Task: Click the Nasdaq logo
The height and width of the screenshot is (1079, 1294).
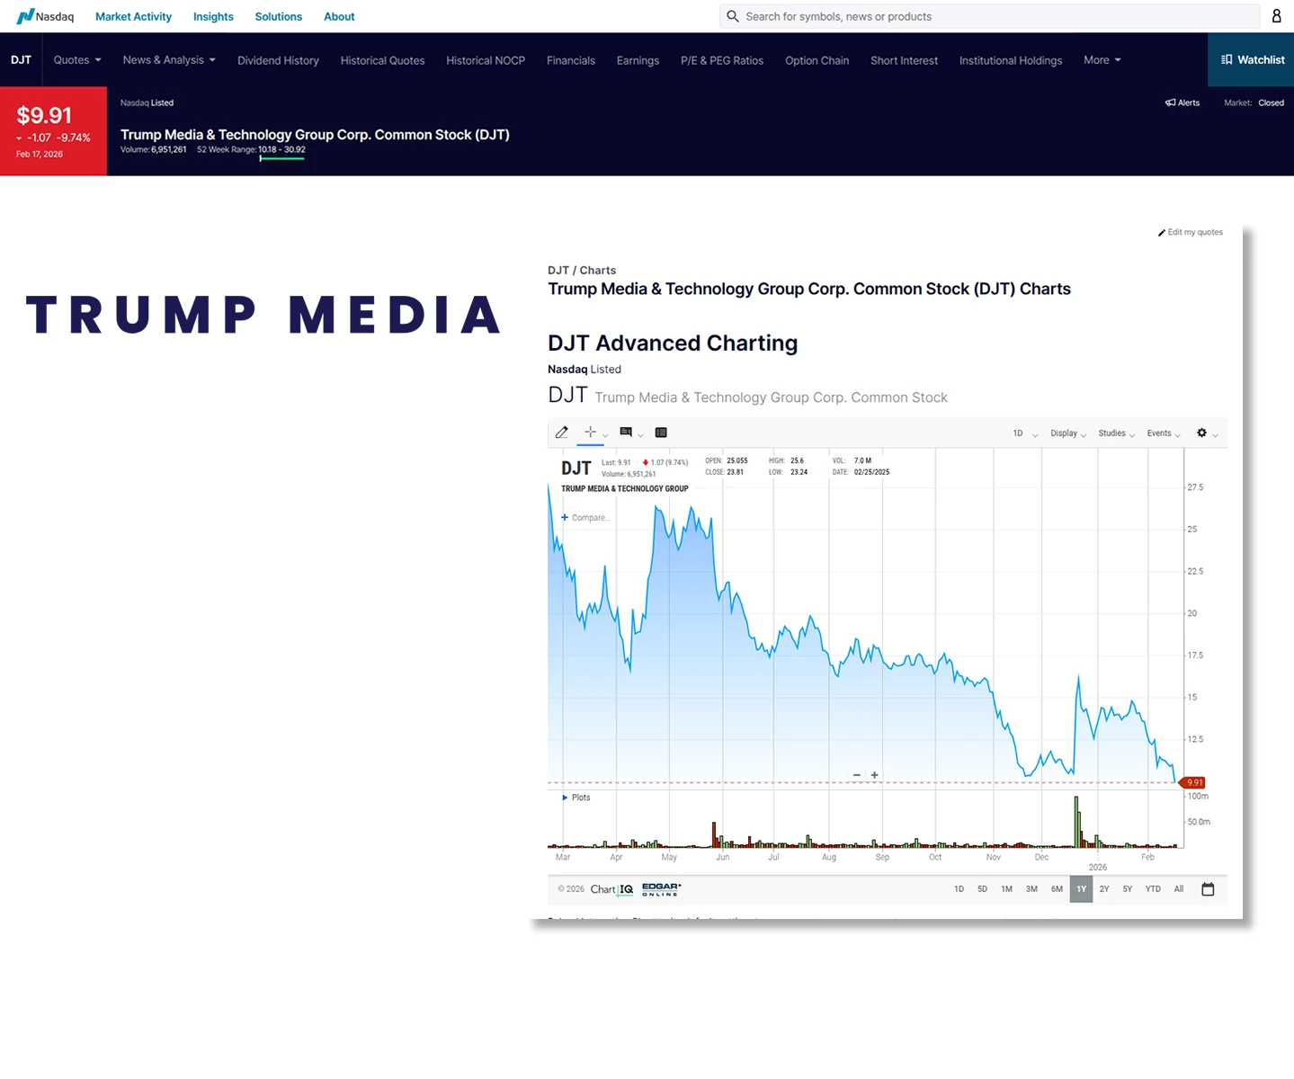Action: coord(45,16)
